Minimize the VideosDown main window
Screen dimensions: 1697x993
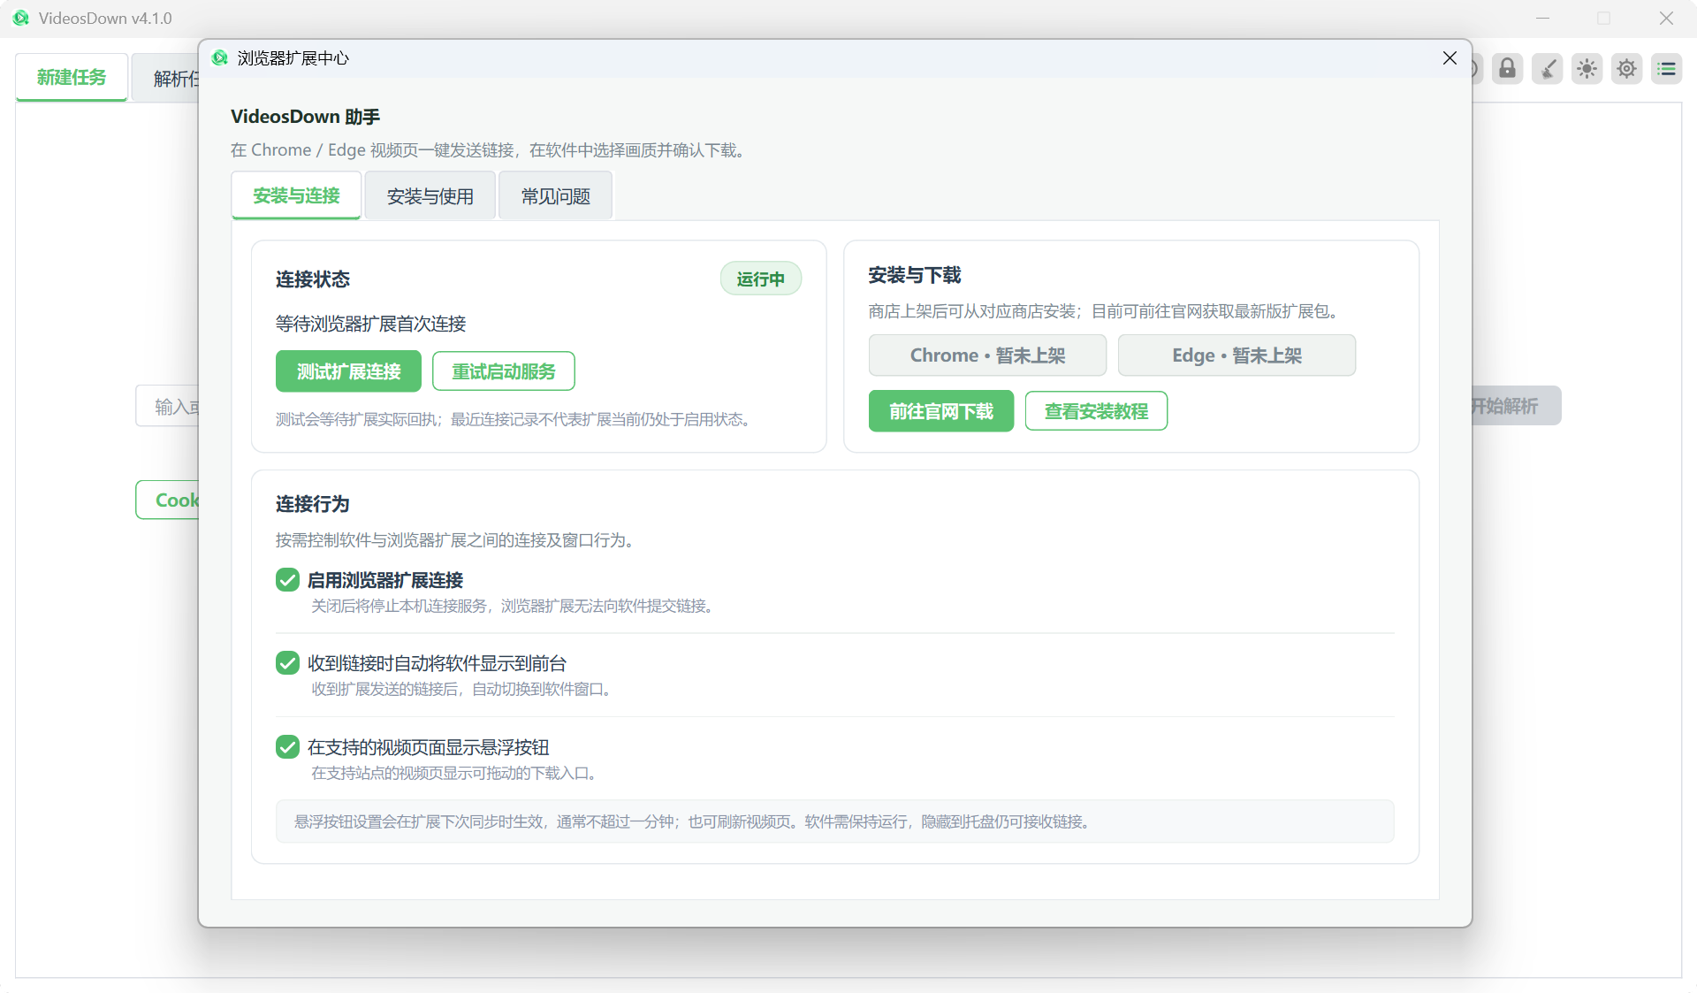coord(1542,19)
